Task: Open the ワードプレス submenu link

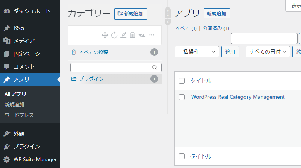Action: coord(19,115)
